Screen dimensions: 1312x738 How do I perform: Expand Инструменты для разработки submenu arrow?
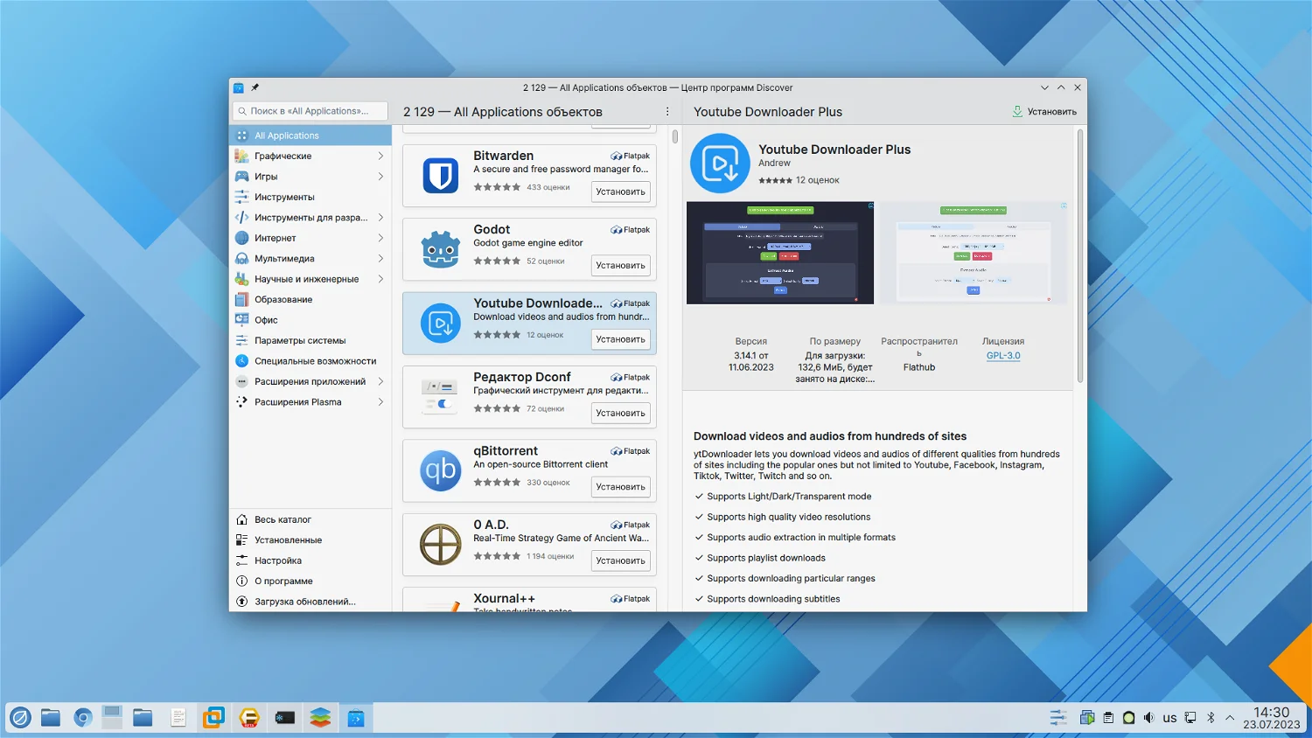380,218
